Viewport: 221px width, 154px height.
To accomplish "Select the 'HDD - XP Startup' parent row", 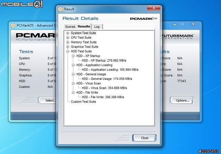I will pyautogui.click(x=88, y=56).
